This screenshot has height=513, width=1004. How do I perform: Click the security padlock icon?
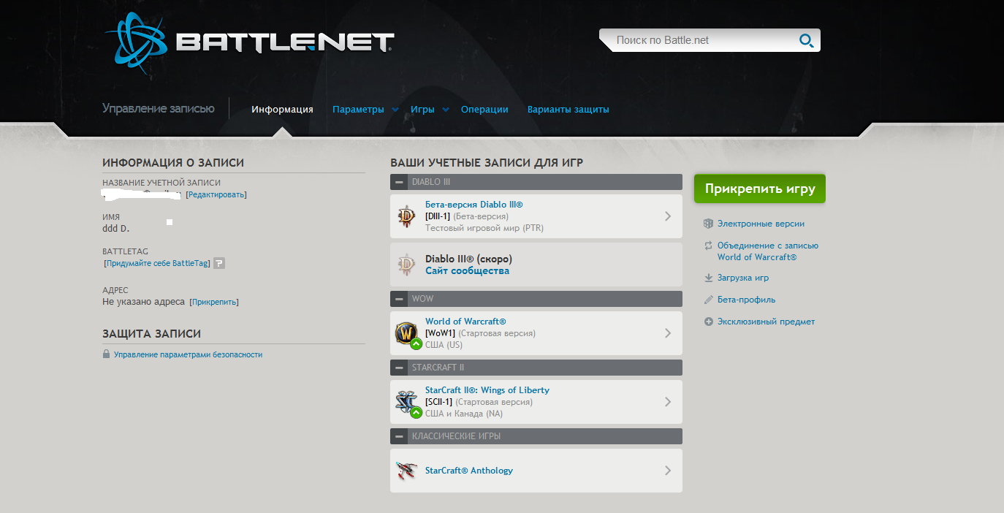click(x=107, y=354)
